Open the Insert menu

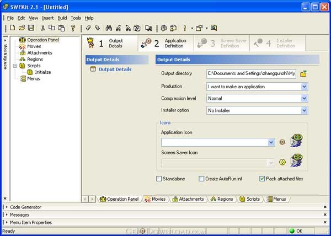point(48,18)
